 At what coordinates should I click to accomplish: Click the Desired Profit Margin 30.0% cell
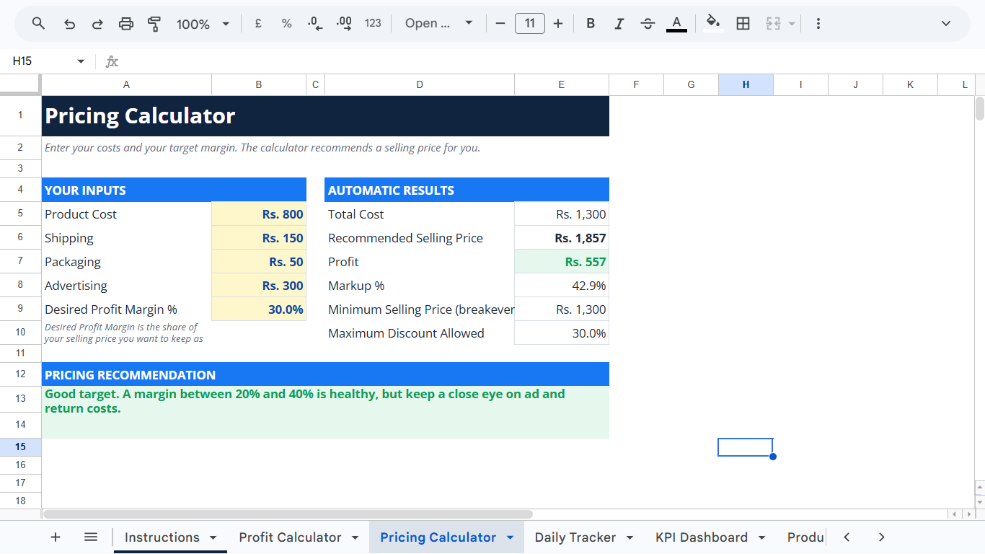[259, 309]
